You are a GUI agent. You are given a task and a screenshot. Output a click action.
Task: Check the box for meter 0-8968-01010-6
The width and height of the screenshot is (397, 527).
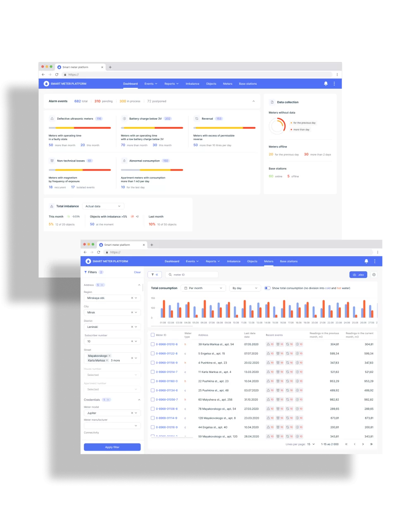(x=153, y=344)
